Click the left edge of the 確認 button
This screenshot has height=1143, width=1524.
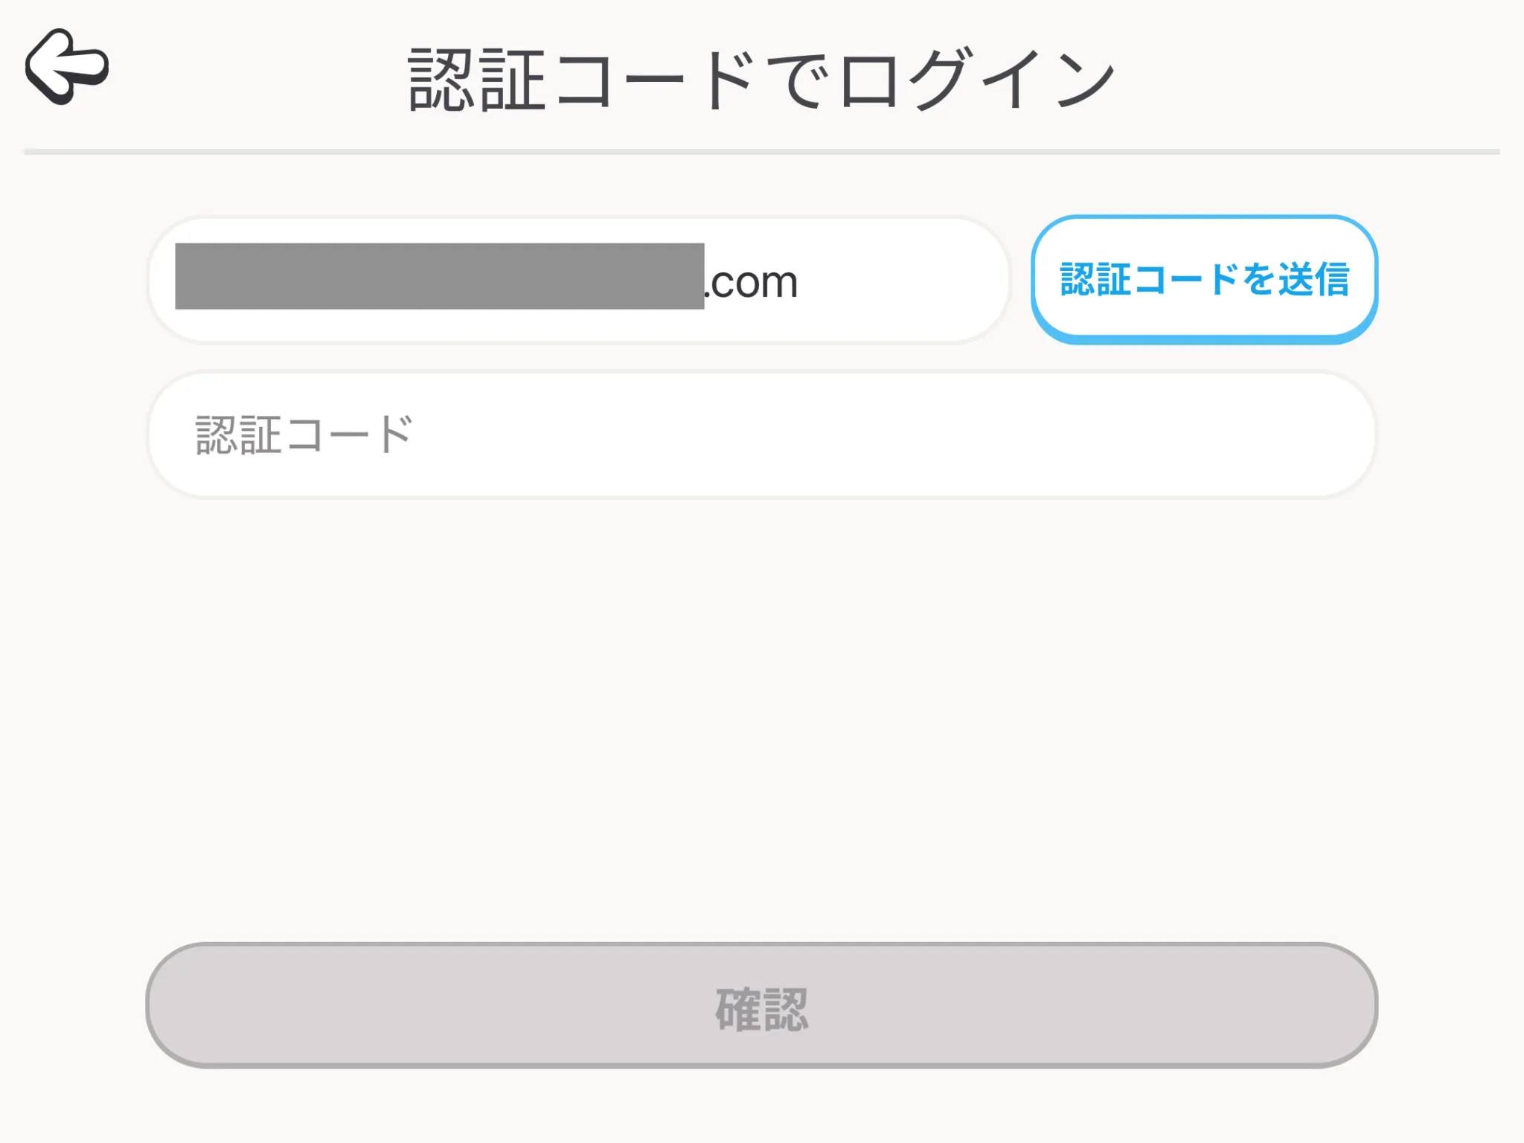pyautogui.click(x=179, y=1005)
